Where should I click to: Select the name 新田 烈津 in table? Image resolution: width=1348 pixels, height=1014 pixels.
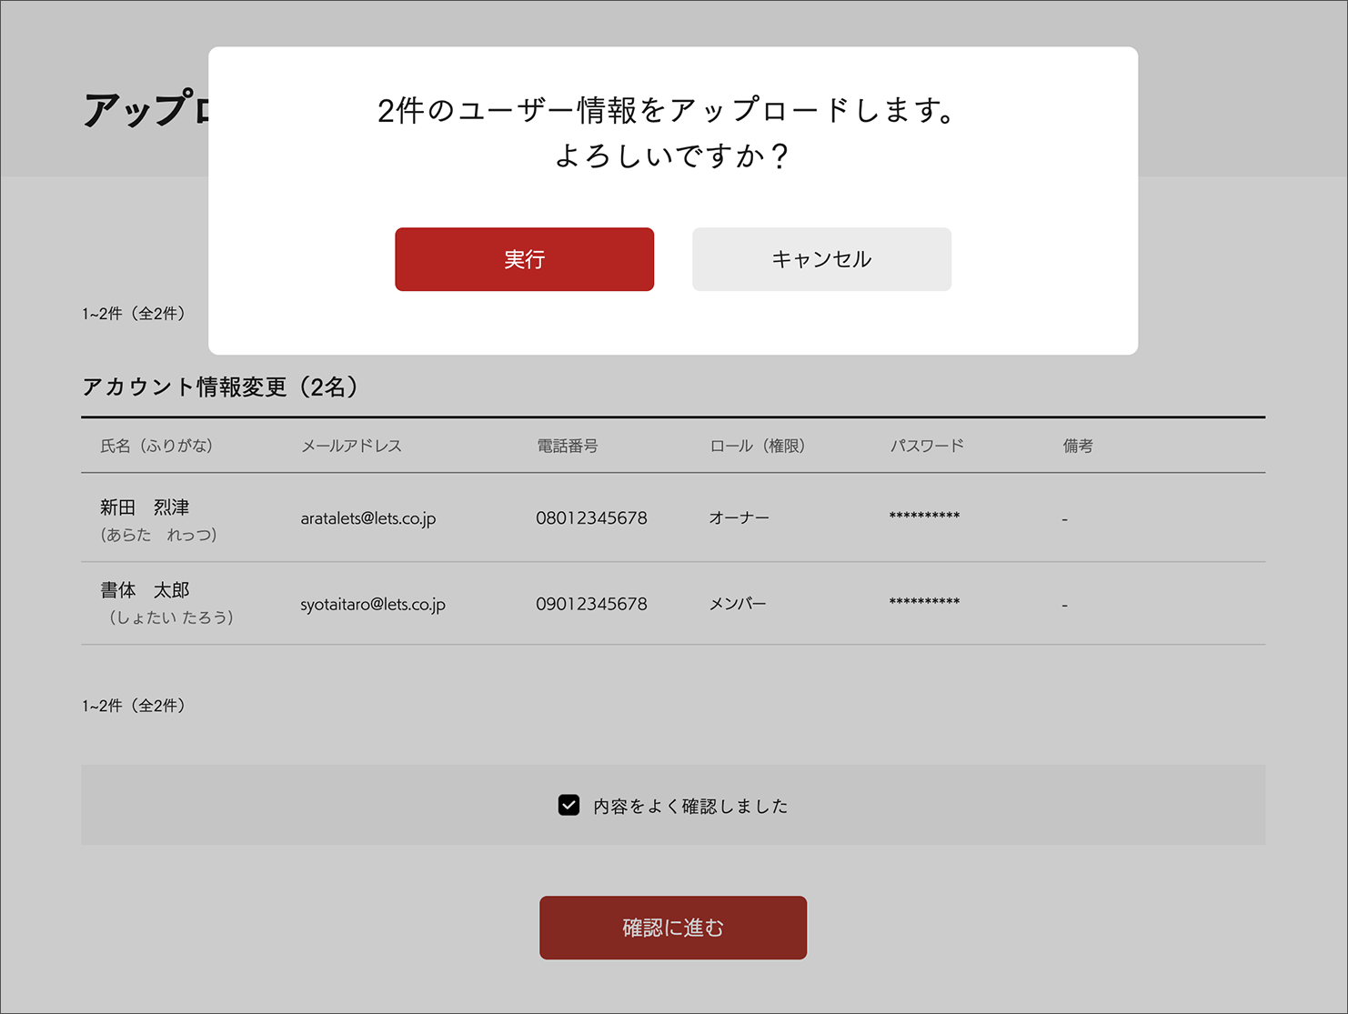pyautogui.click(x=145, y=507)
